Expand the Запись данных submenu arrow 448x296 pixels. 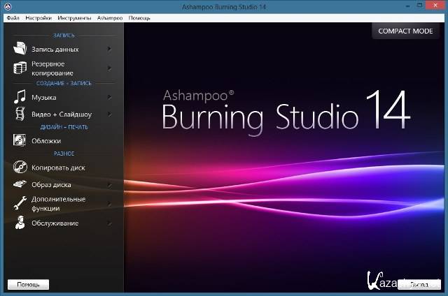tap(110, 50)
